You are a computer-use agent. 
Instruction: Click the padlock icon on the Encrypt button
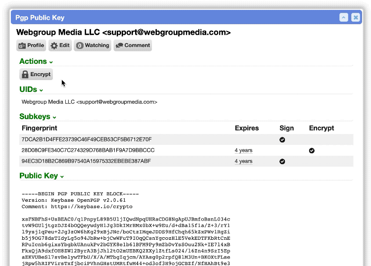click(25, 75)
